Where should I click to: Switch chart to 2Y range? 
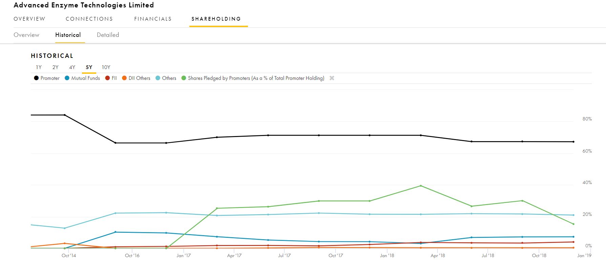click(55, 67)
